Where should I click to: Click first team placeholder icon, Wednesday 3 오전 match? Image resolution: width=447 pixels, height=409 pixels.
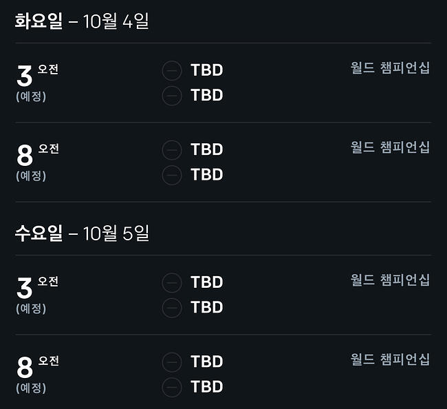tap(172, 282)
